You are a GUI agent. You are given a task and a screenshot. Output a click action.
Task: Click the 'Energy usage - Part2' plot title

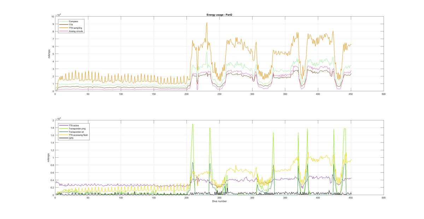pos(219,15)
